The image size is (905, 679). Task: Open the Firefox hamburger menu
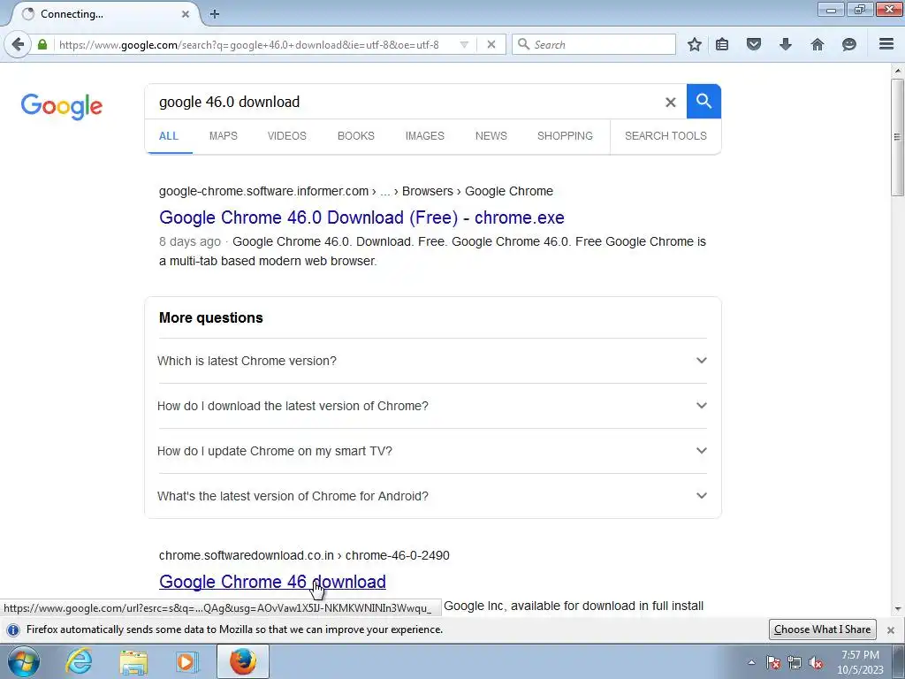pyautogui.click(x=886, y=44)
